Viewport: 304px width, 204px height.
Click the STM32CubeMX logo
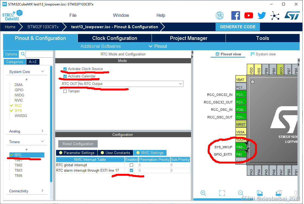[x=13, y=15]
